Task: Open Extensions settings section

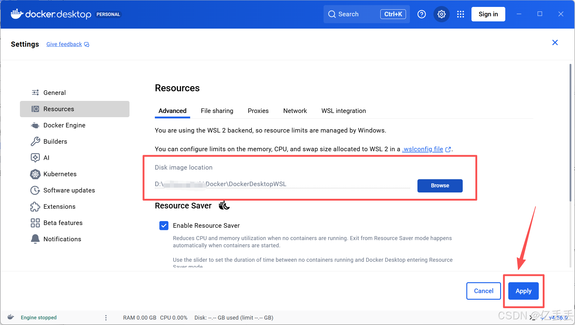Action: tap(75, 206)
